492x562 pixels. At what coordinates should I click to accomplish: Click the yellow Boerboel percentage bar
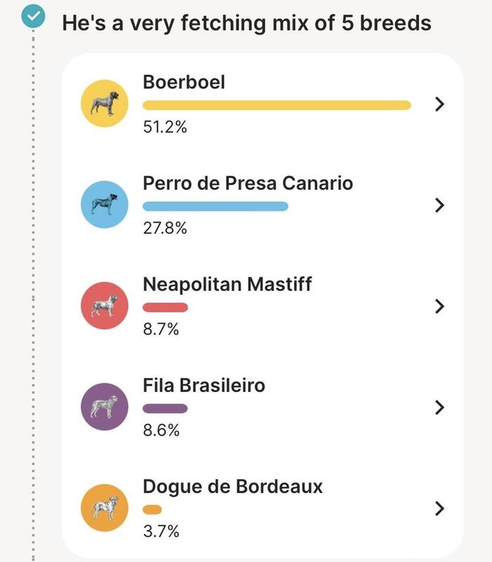click(277, 105)
